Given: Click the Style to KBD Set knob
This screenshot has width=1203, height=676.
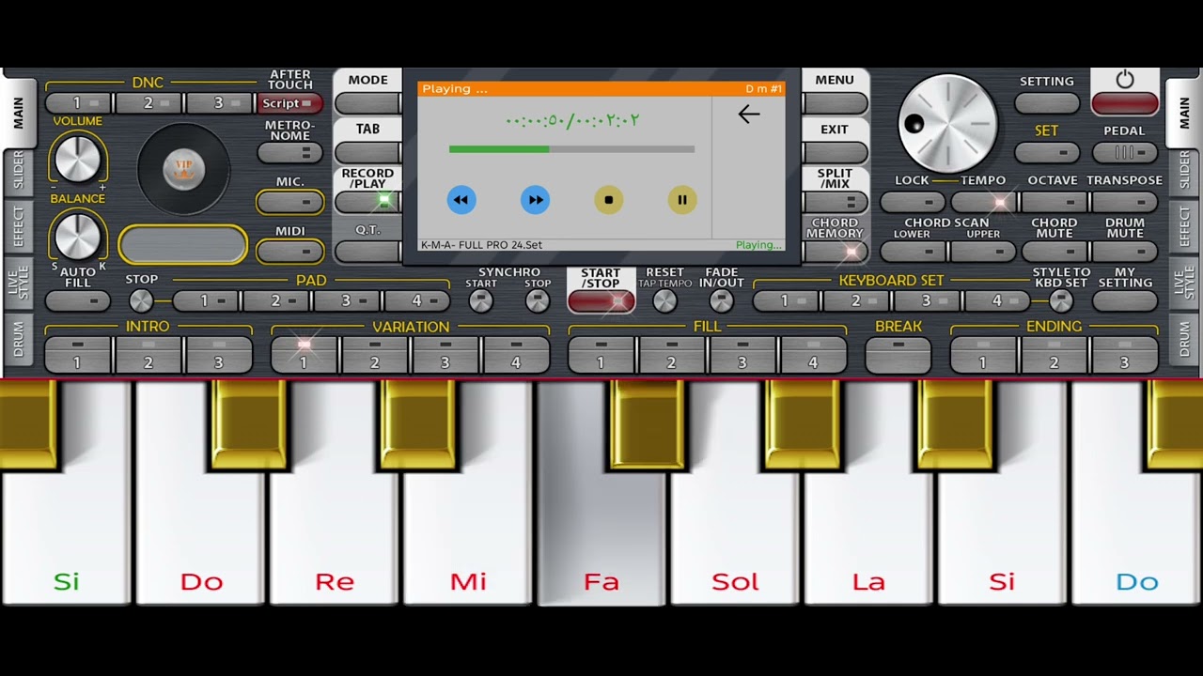Looking at the screenshot, I should coord(1061,300).
